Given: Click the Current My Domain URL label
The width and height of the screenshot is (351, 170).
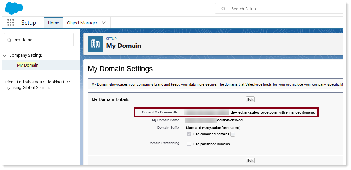Looking at the screenshot, I should [161, 112].
